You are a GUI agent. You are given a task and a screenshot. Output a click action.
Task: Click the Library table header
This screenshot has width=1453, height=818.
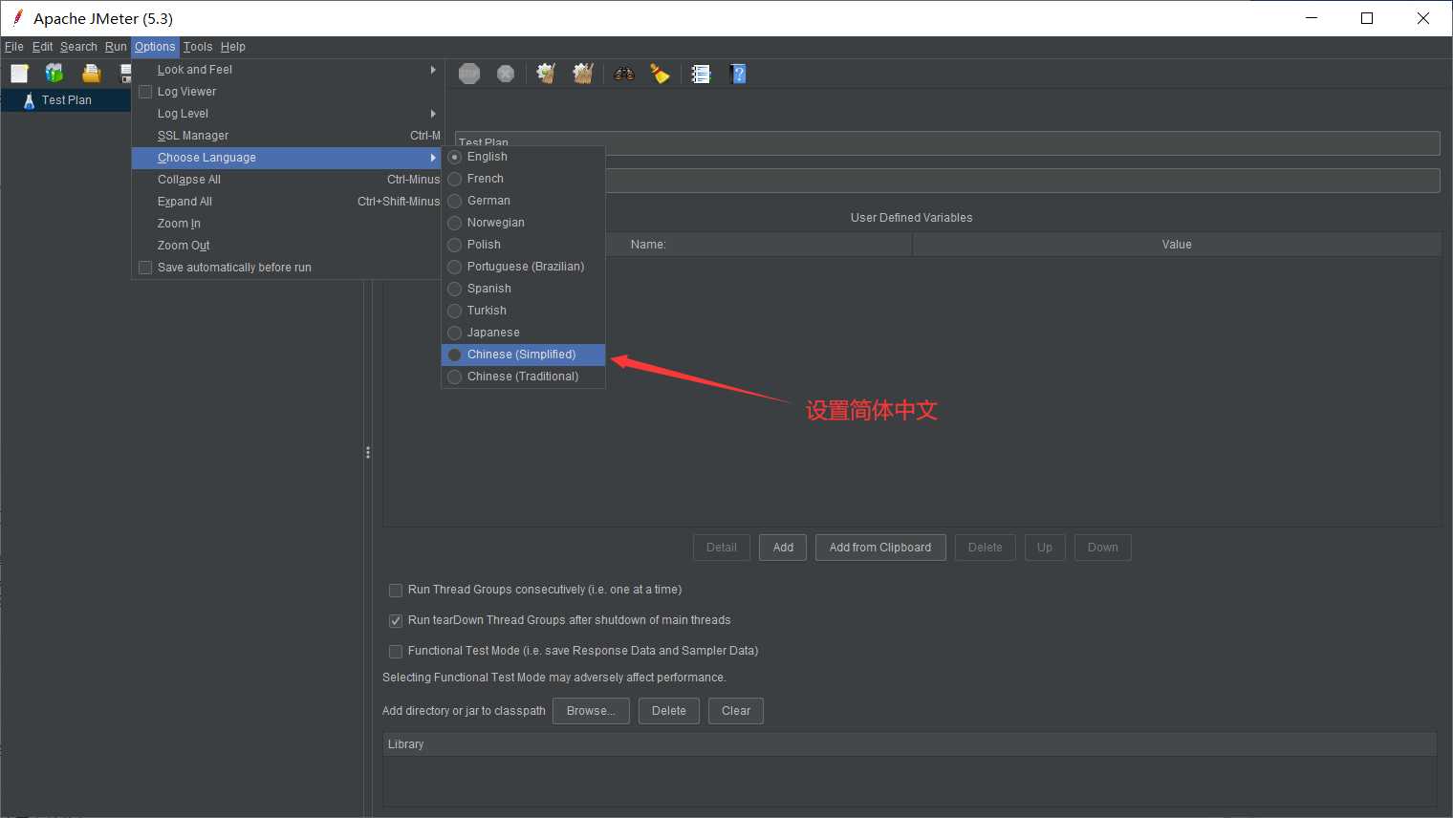(909, 744)
